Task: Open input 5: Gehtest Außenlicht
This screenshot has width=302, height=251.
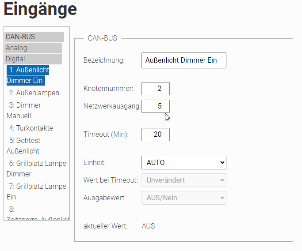Action: pos(24,146)
